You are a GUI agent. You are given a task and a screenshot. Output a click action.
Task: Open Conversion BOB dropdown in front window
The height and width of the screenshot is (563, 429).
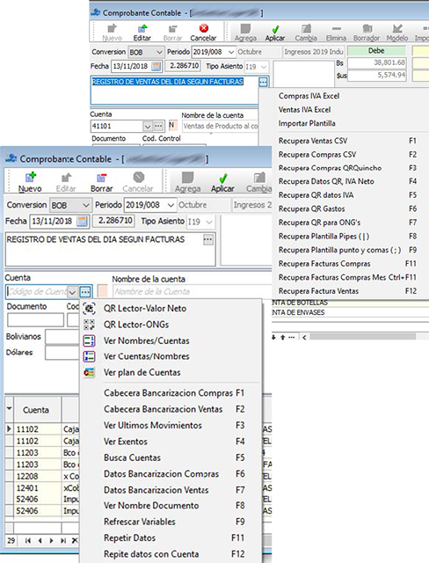pos(86,205)
